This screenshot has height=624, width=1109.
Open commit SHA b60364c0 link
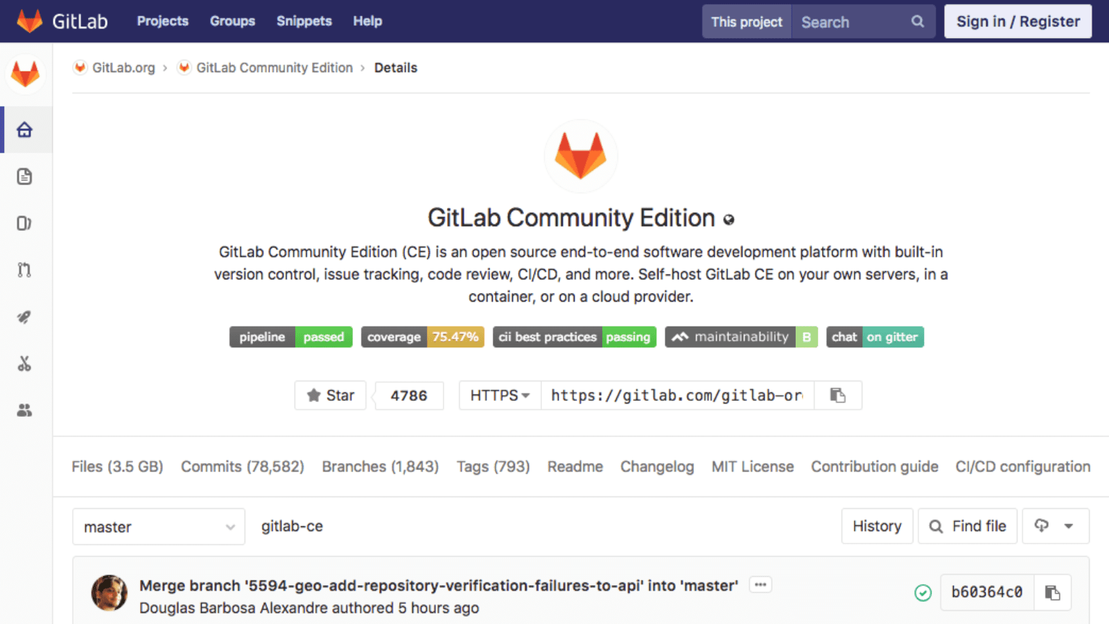[987, 592]
